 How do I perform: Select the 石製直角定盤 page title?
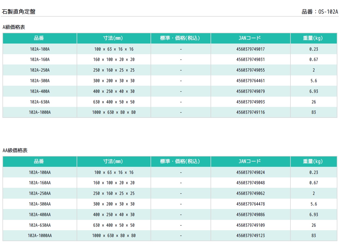coord(19,12)
